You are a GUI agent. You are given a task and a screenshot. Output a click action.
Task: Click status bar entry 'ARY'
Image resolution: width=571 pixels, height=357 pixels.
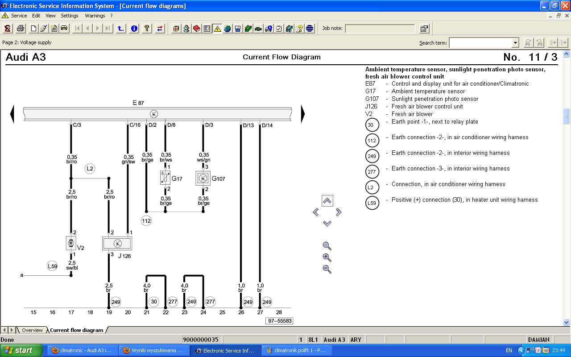coord(356,340)
